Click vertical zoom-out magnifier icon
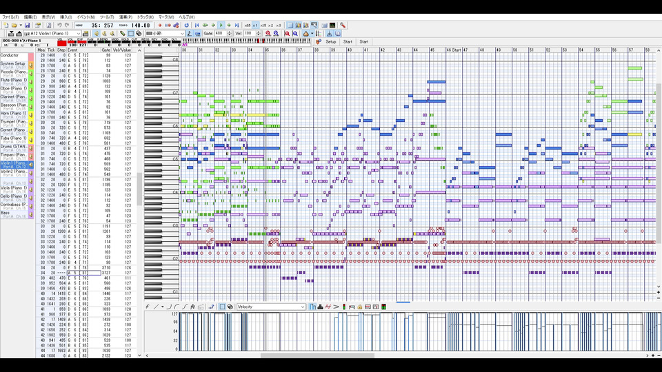This screenshot has height=372, width=662. (x=295, y=33)
